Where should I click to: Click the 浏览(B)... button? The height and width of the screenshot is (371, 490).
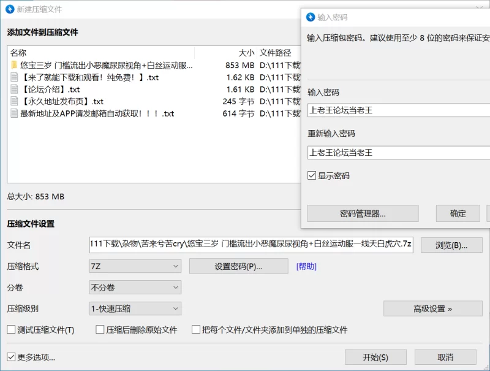pos(451,245)
